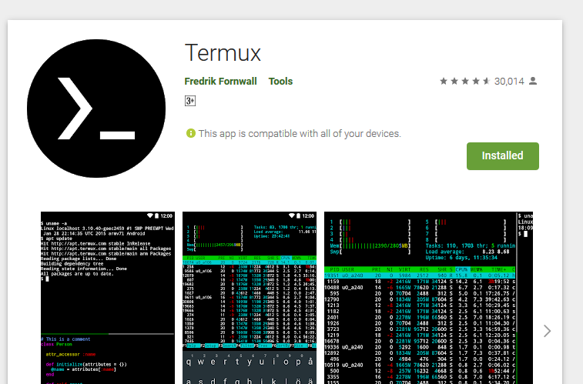Click the first rating star
The width and height of the screenshot is (583, 384).
[443, 81]
